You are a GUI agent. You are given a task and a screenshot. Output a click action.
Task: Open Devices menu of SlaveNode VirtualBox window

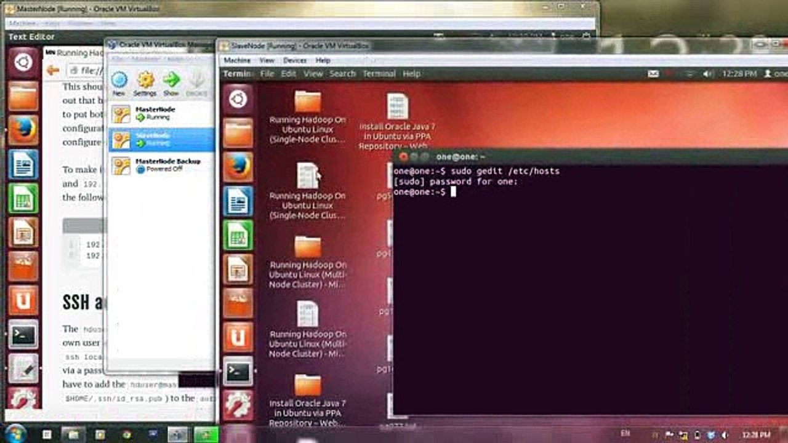[x=294, y=60]
